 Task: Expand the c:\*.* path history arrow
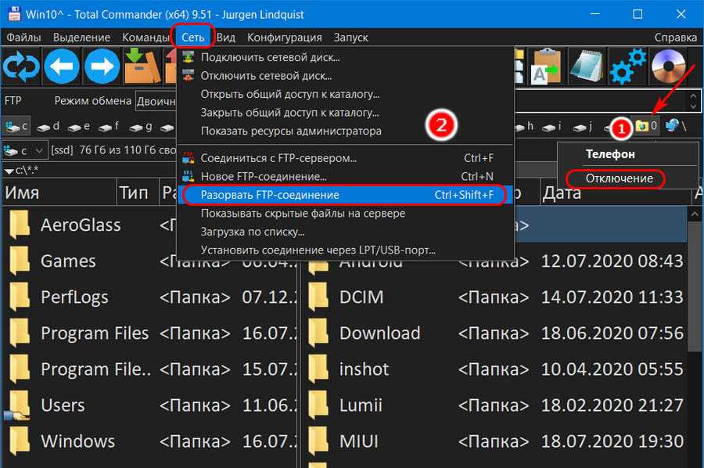[9, 171]
